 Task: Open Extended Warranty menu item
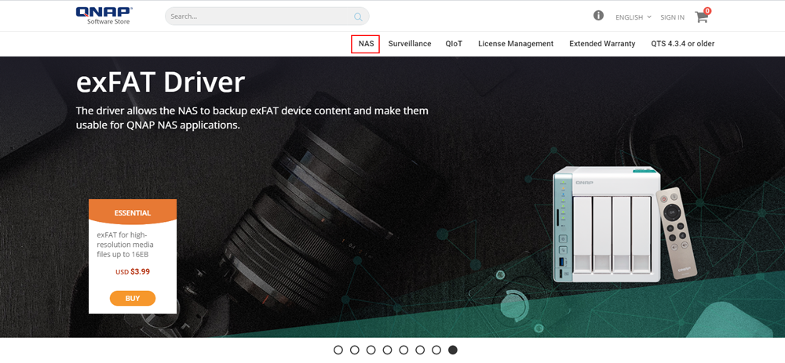click(602, 44)
